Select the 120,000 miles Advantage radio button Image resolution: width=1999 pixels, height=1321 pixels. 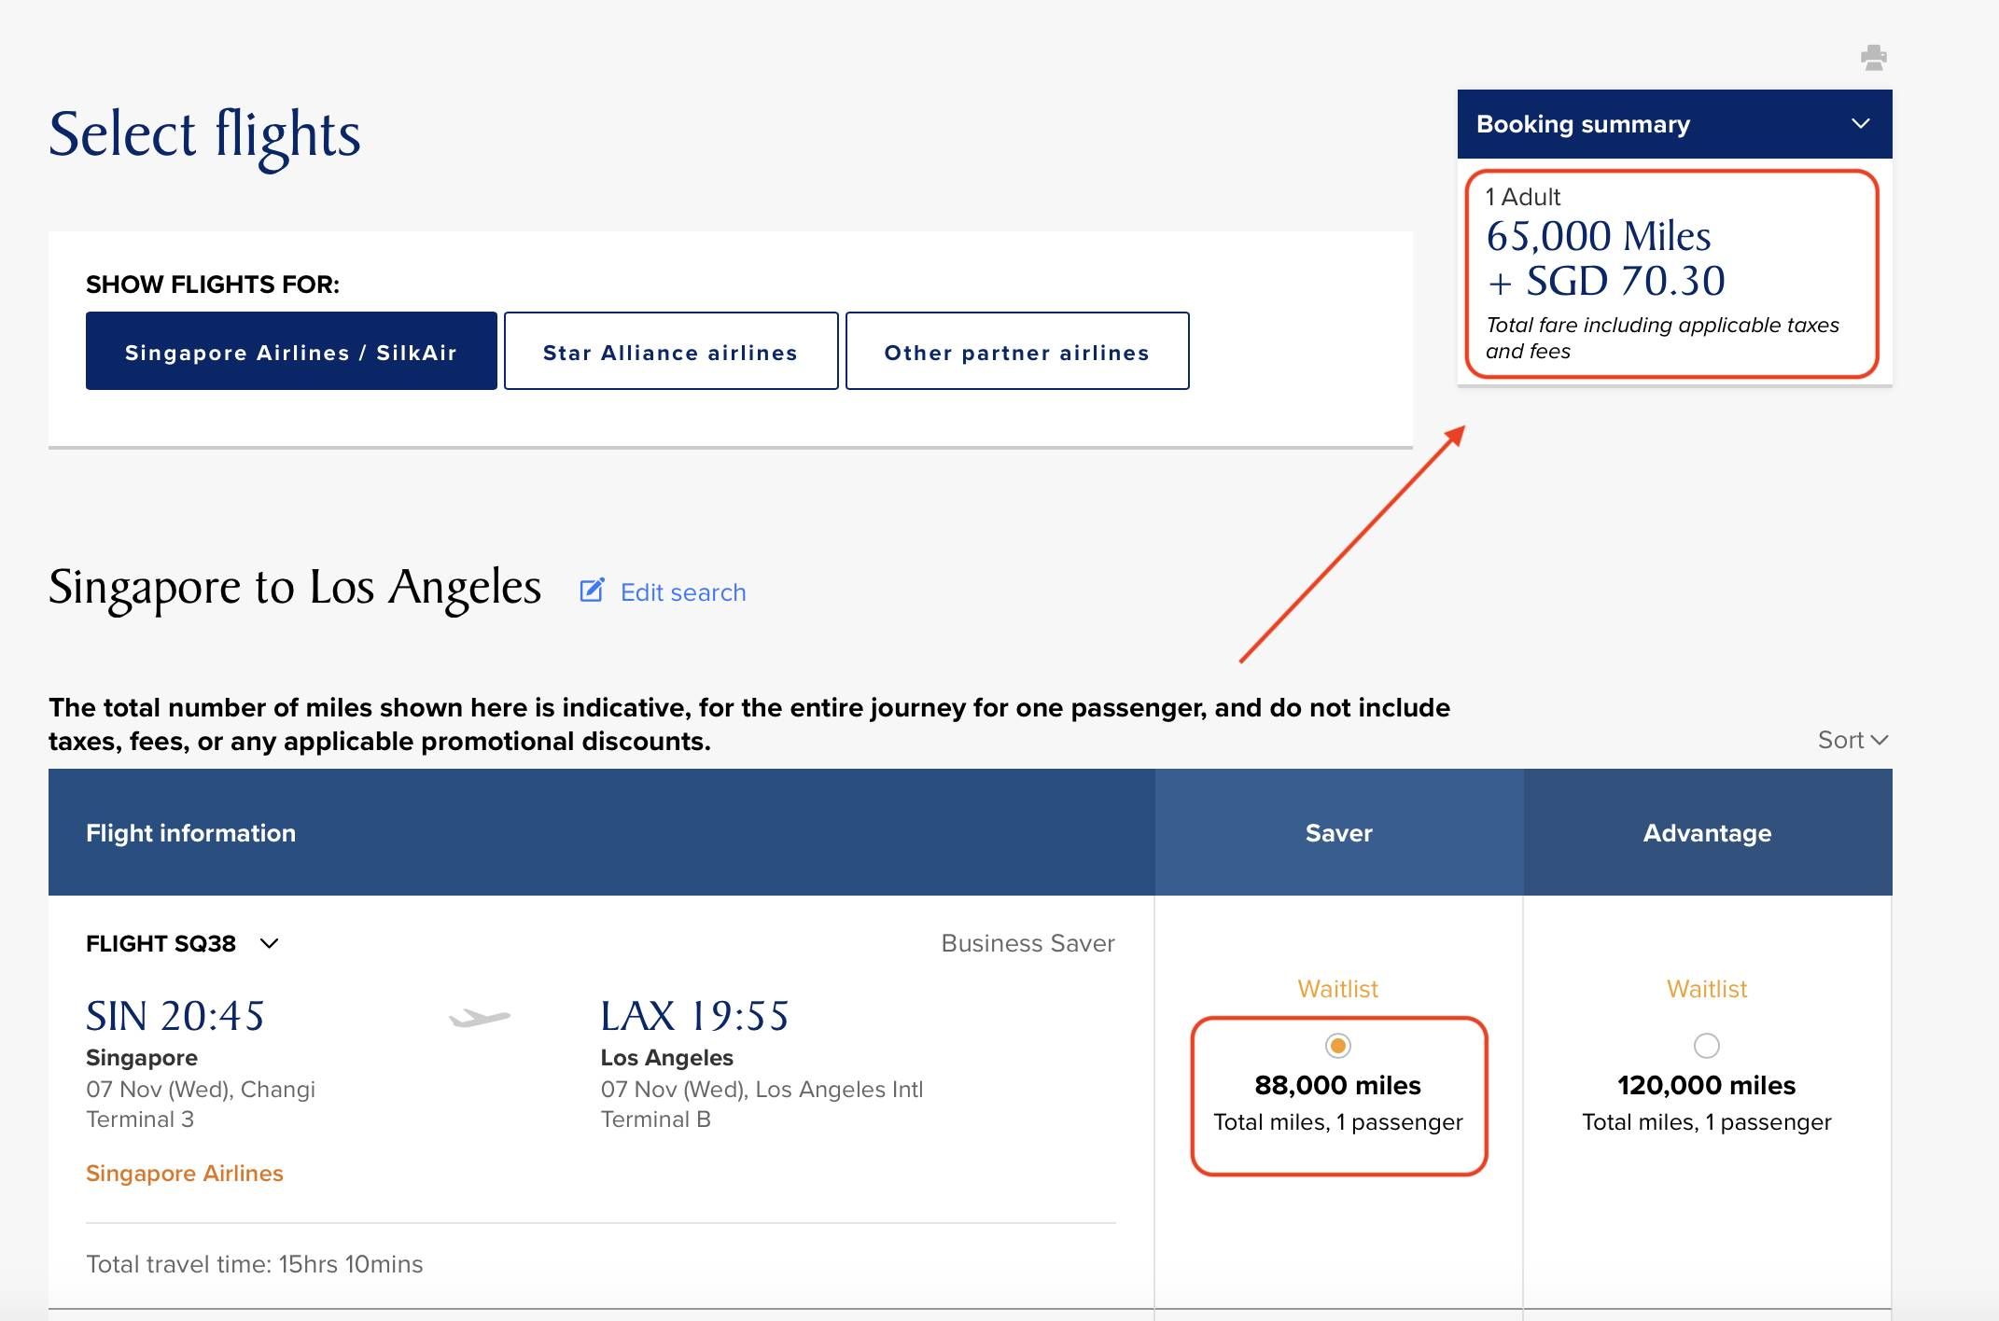pos(1706,1046)
